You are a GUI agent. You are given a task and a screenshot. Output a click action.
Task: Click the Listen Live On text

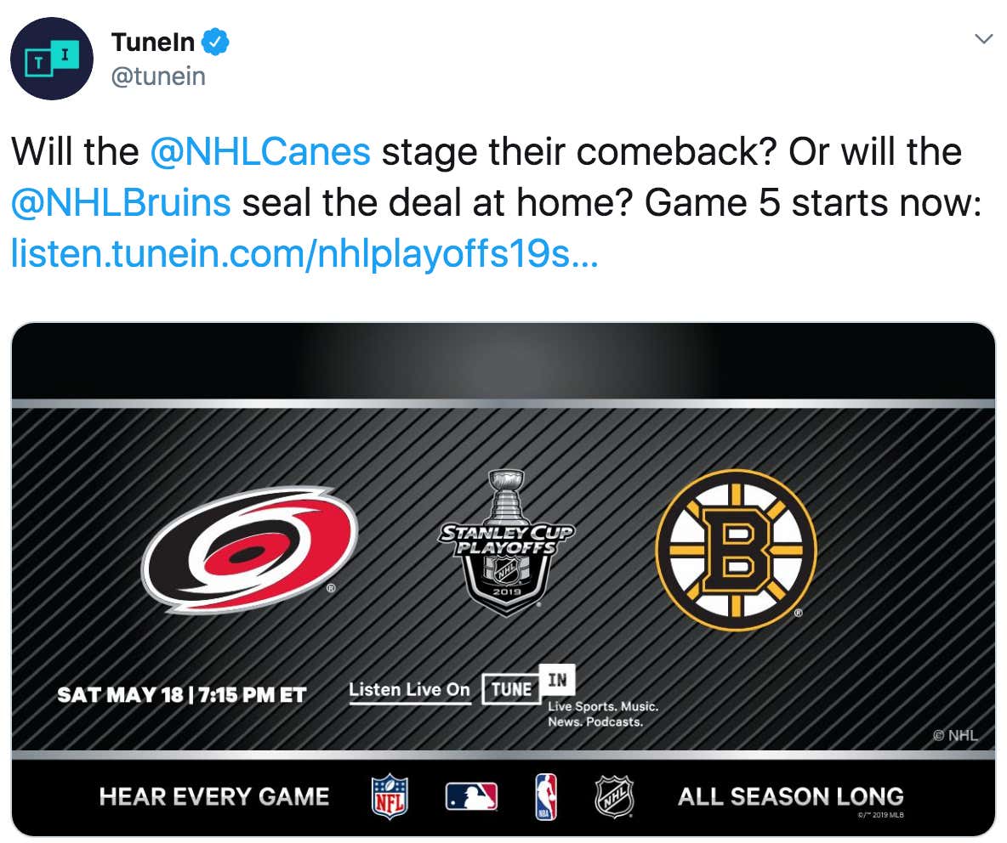(x=410, y=690)
